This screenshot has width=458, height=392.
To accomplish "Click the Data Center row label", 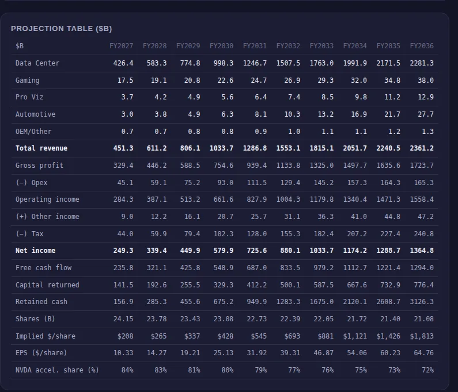I will 37,63.
